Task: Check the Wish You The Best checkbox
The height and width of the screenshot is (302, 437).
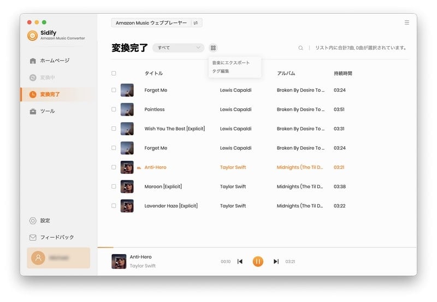Action: click(114, 129)
